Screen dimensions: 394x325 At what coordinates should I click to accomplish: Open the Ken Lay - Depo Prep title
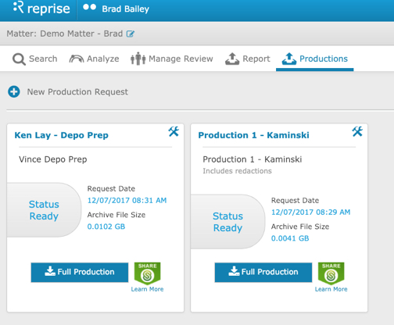click(61, 135)
